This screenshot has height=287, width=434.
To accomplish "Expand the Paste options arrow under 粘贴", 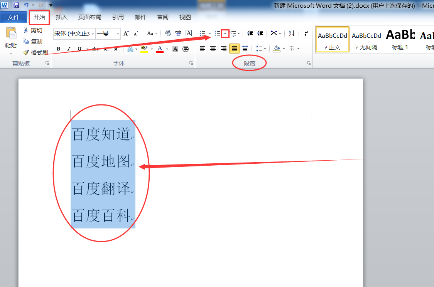I will click(x=11, y=53).
